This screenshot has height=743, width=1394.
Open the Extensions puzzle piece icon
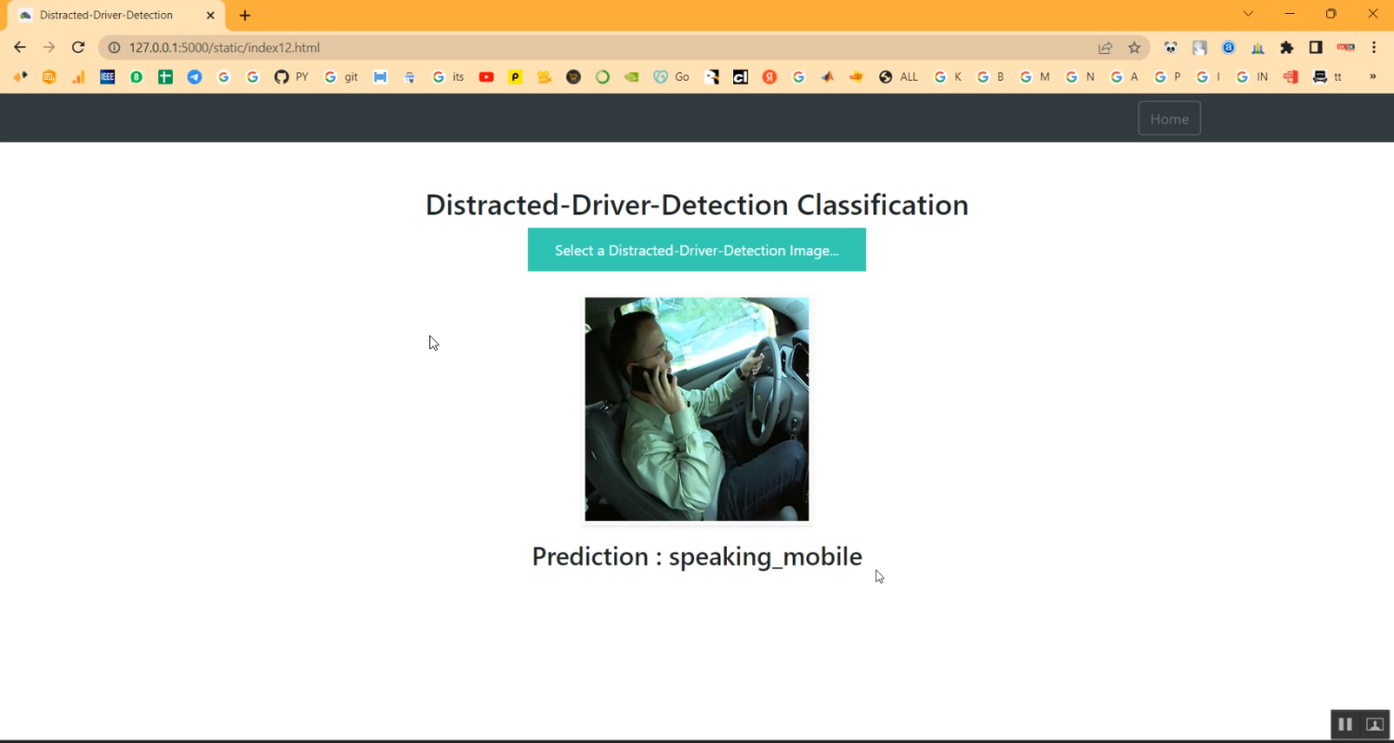(1286, 47)
